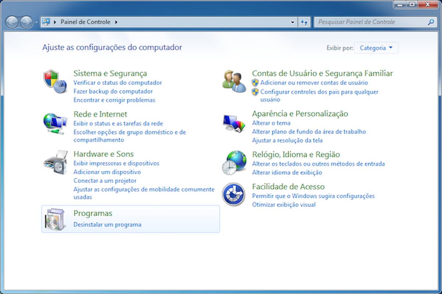Click Verificar o status do computador
The width and height of the screenshot is (442, 294).
pos(117,83)
